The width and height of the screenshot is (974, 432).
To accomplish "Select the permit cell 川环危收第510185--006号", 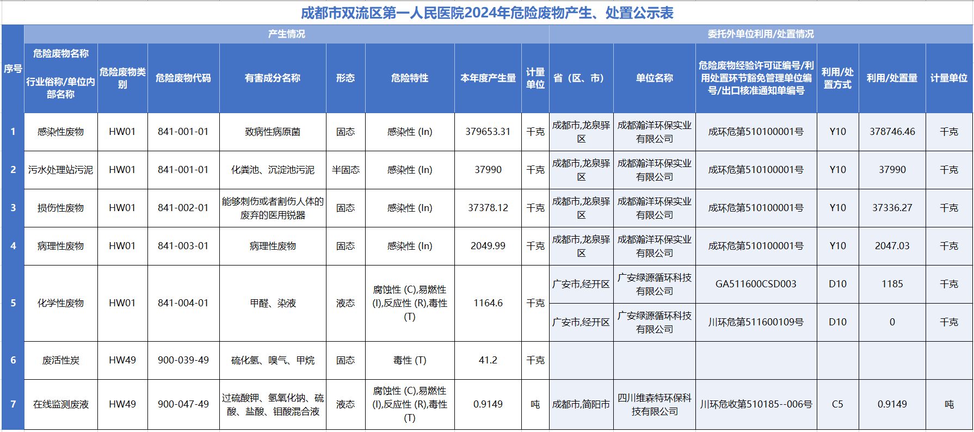I will tap(756, 404).
